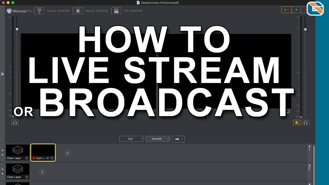Toggle the layer 1 visibility dot
Viewport: 329px width, 185px height.
pos(309,146)
